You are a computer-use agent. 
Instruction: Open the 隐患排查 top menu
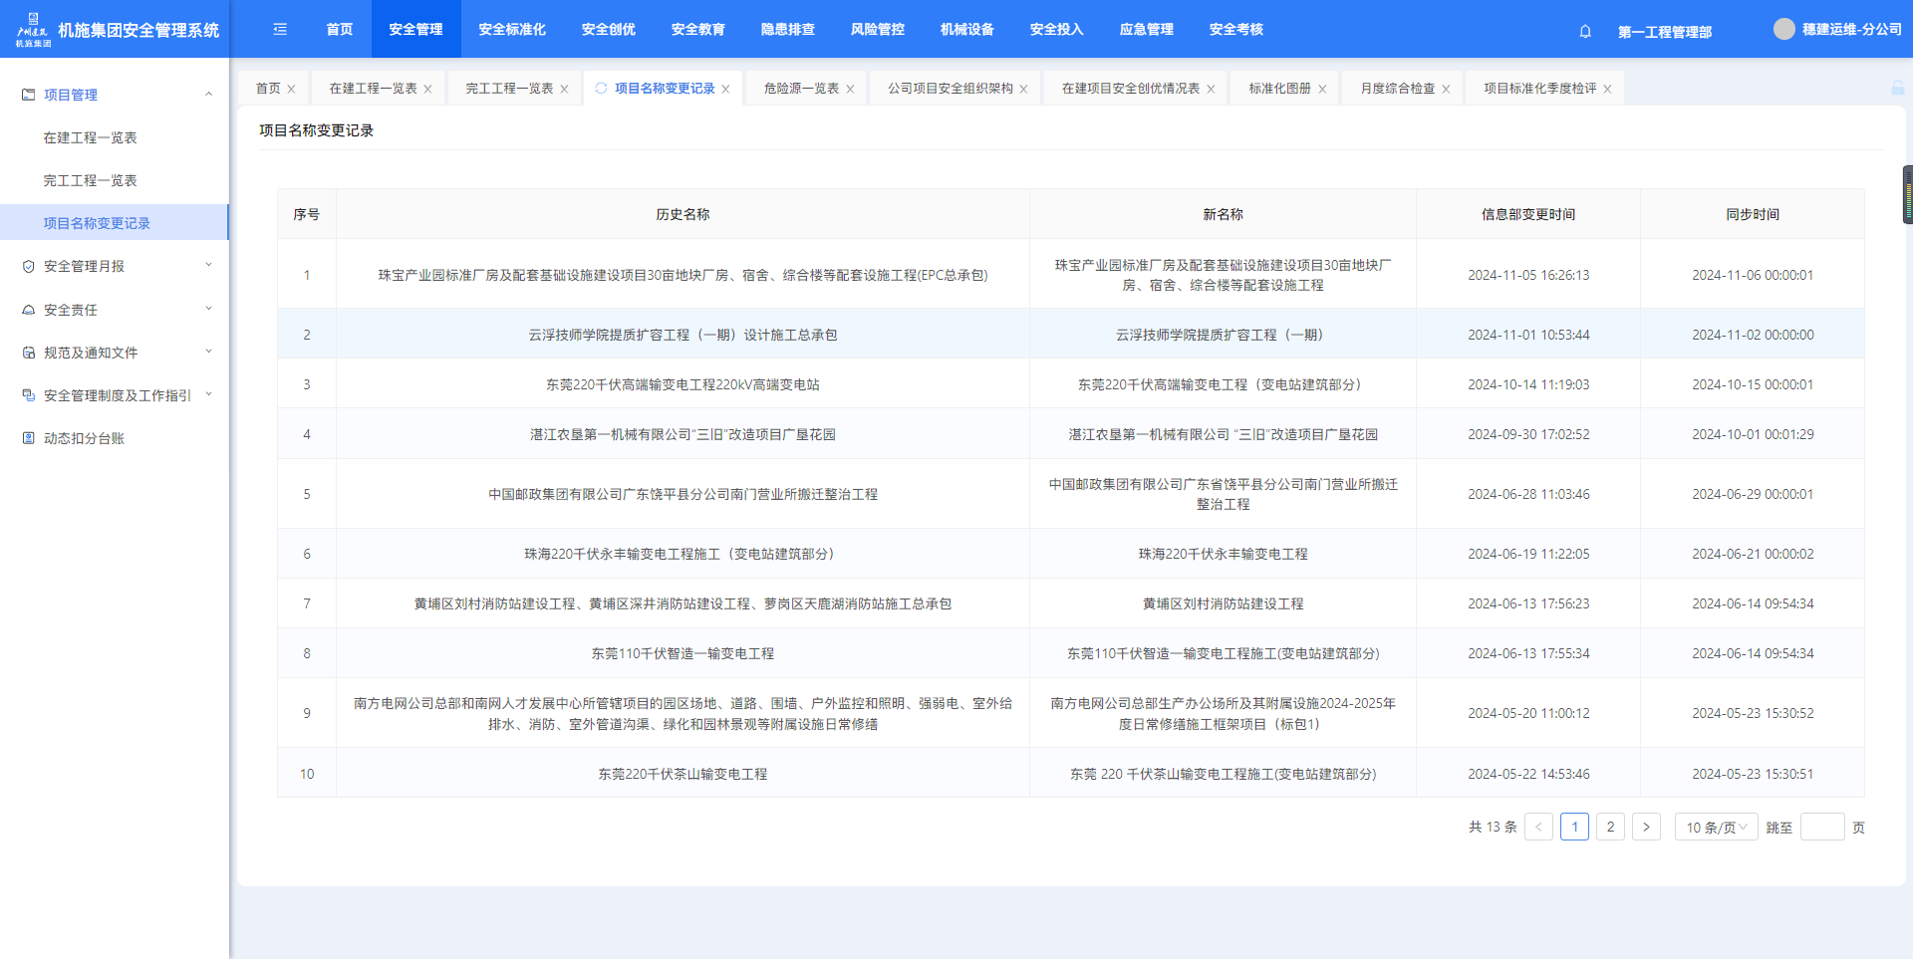[787, 30]
